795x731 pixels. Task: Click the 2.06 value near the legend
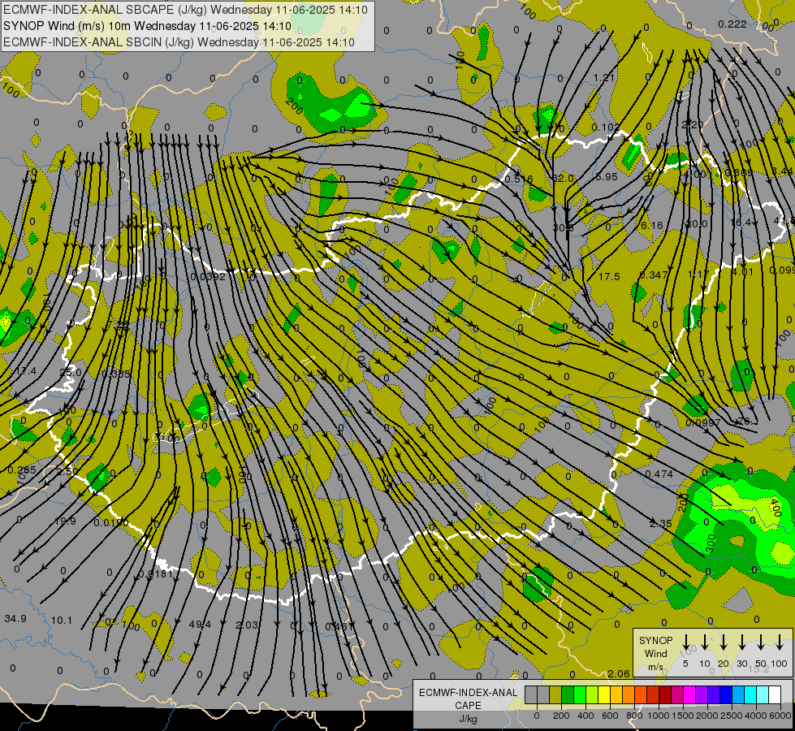[x=619, y=673]
